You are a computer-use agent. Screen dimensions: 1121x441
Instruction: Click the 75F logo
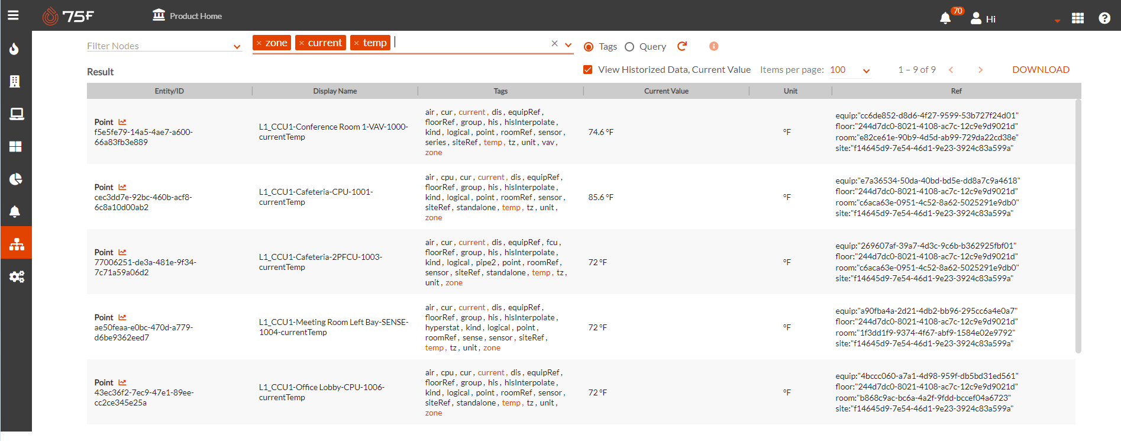(x=68, y=16)
